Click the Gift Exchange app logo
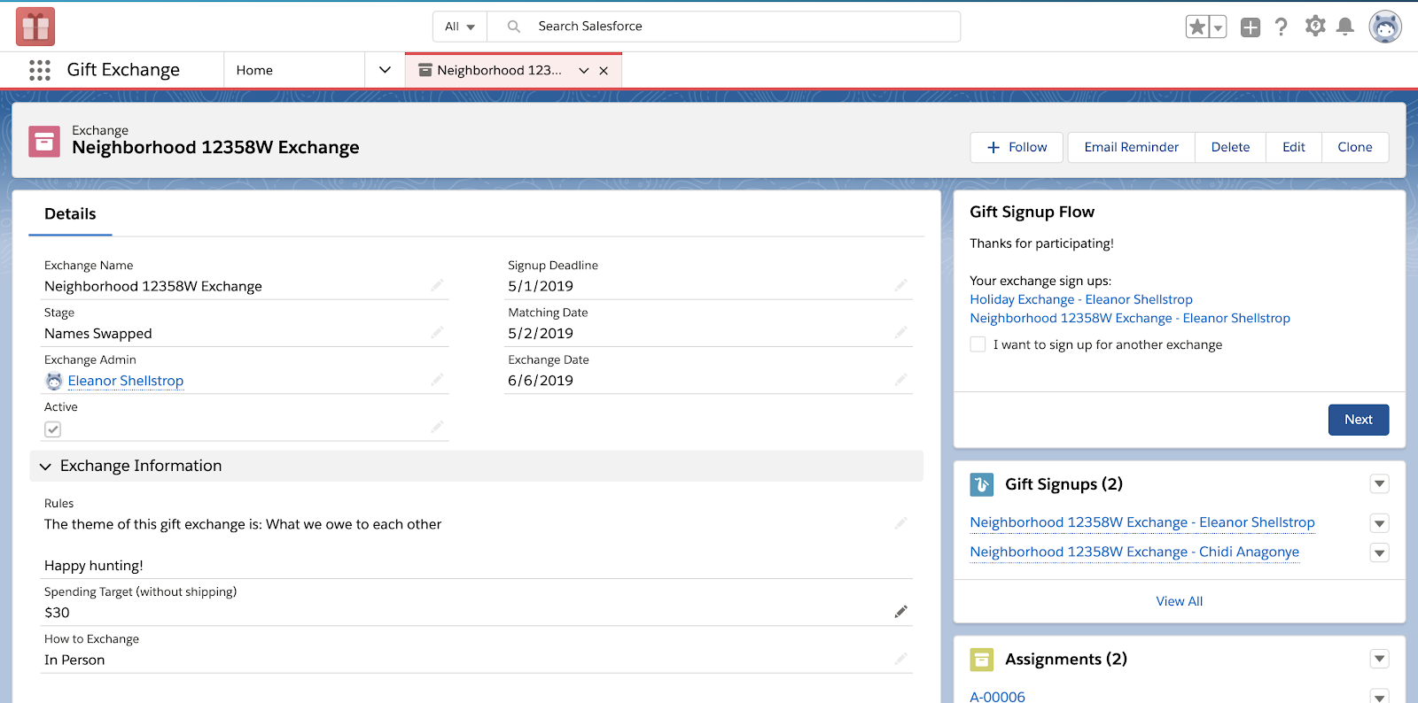 [35, 27]
